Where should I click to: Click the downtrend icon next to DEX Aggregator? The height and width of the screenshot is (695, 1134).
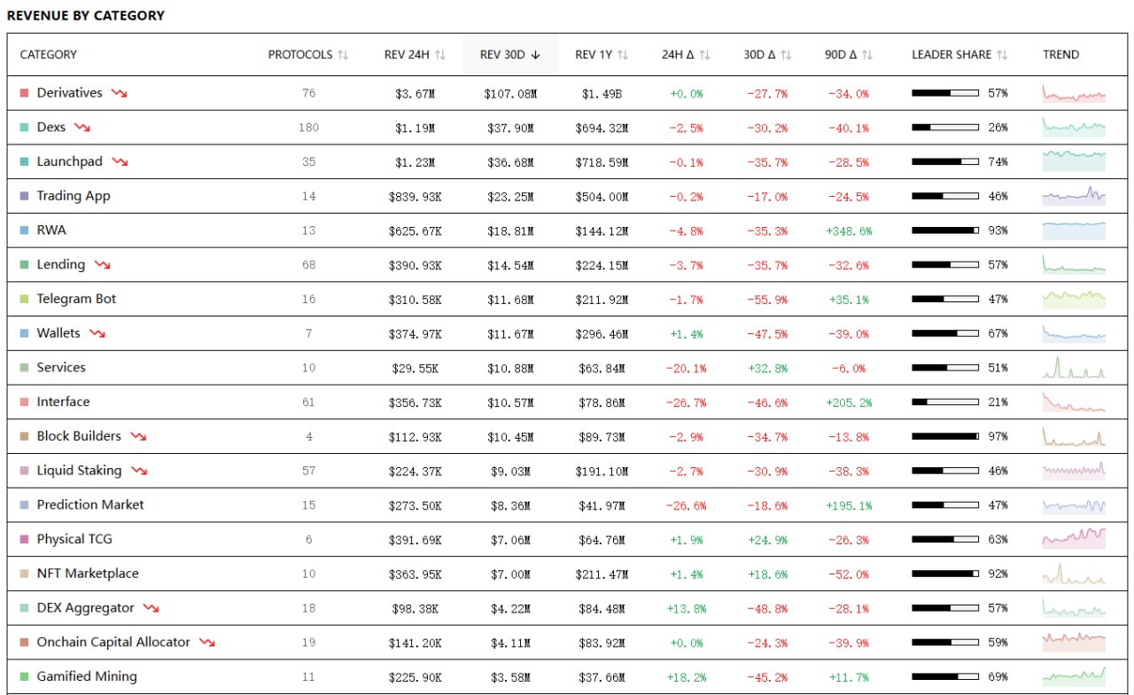tap(151, 608)
